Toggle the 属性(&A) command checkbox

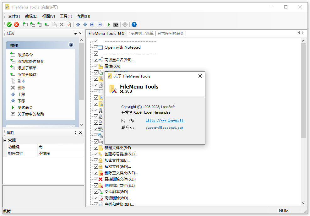coord(96,66)
